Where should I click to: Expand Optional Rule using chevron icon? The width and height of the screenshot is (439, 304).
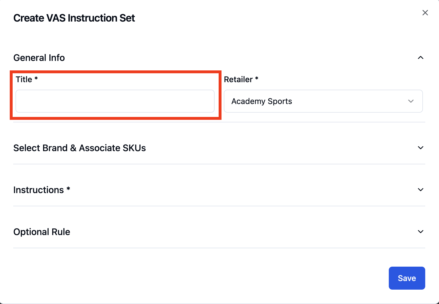420,232
